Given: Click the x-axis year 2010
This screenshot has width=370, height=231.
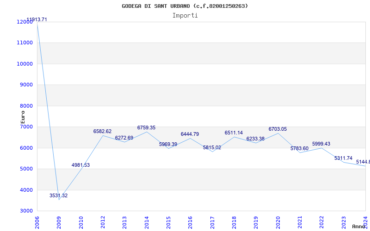Looking at the screenshot, I should [81, 223].
